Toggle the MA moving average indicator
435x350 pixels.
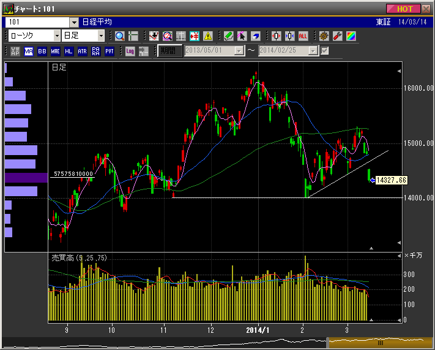(29, 51)
